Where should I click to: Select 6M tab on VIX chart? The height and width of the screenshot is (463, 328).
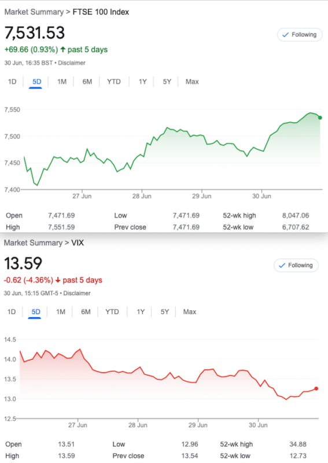pyautogui.click(x=86, y=312)
